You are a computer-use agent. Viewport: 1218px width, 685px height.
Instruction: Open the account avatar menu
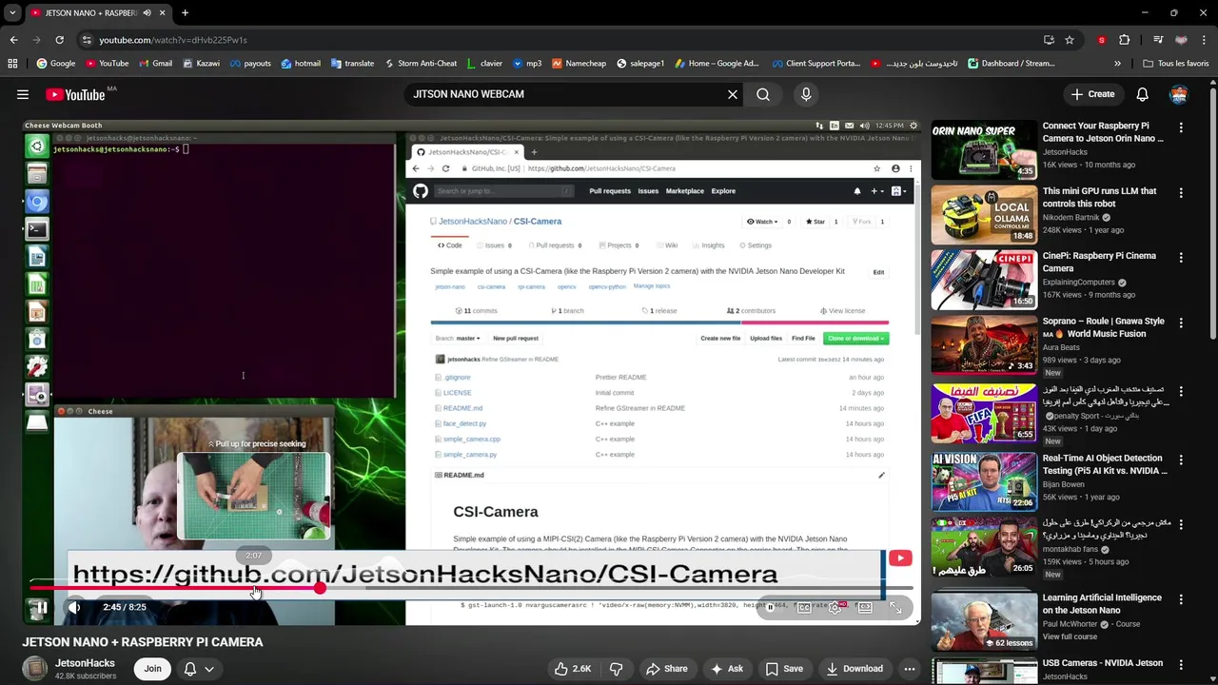[1179, 94]
